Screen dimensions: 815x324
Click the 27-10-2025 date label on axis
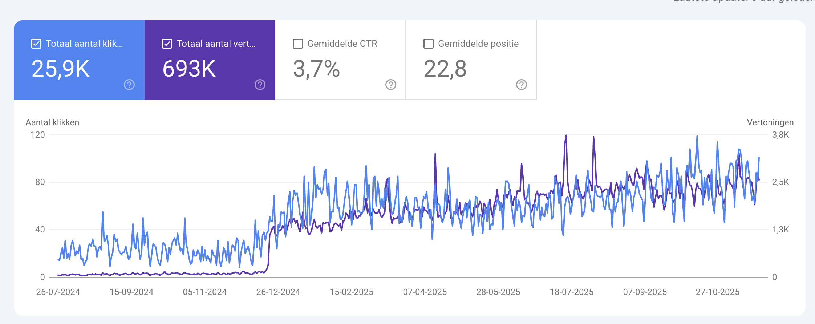click(718, 292)
